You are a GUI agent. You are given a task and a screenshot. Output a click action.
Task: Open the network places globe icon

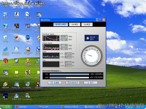(x=6, y=28)
